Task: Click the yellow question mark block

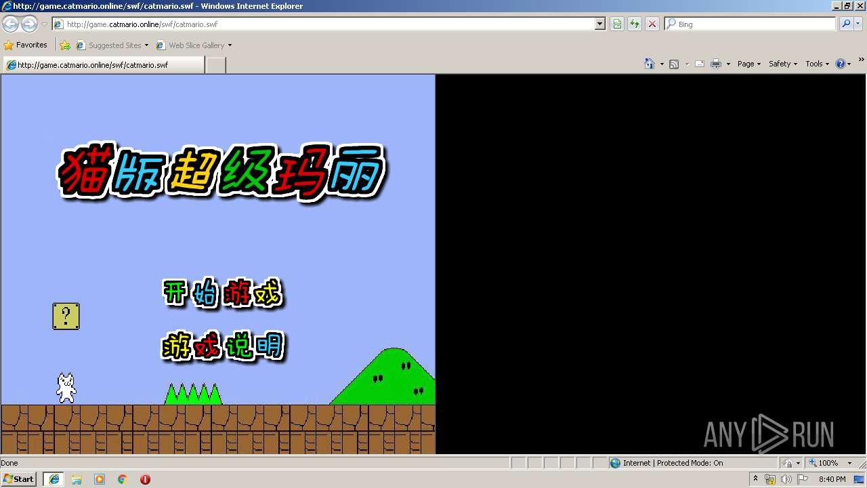Action: point(66,317)
